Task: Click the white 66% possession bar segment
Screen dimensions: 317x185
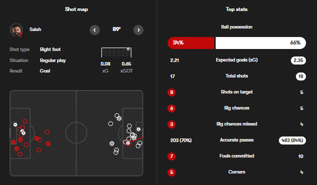Action: (261, 43)
